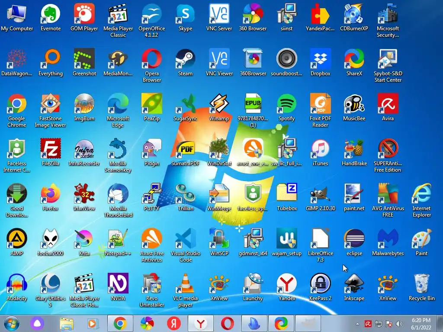The width and height of the screenshot is (443, 332).
Task: Open the Audacity shortcut
Action: point(17,287)
